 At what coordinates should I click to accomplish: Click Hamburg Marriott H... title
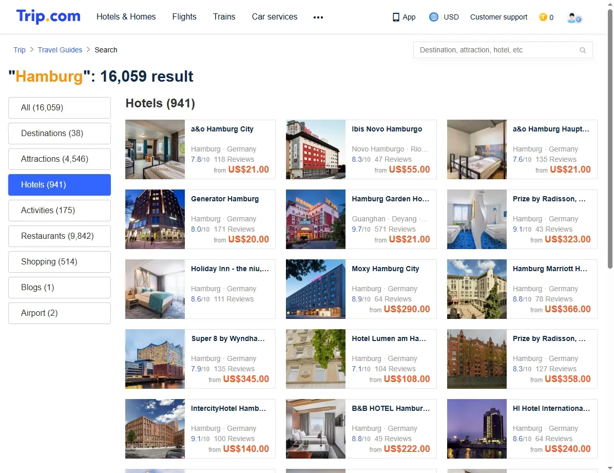550,269
